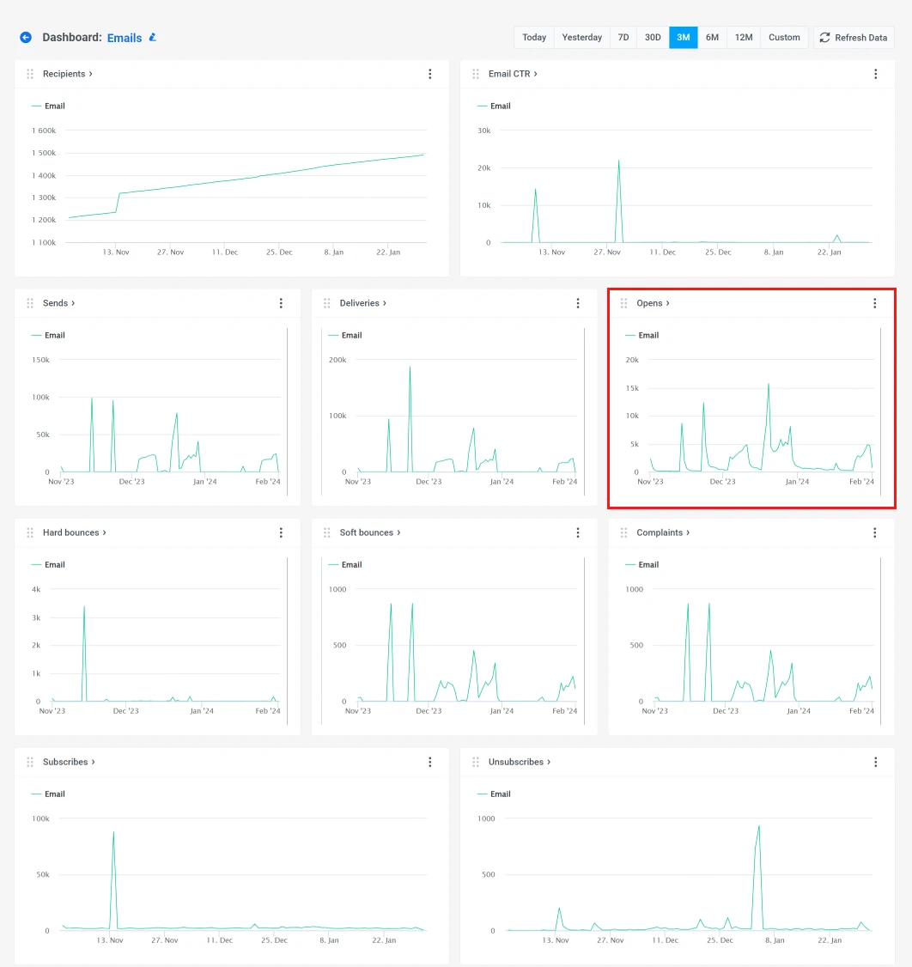912x967 pixels.
Task: Switch to the 7D time range tab
Action: 623,37
